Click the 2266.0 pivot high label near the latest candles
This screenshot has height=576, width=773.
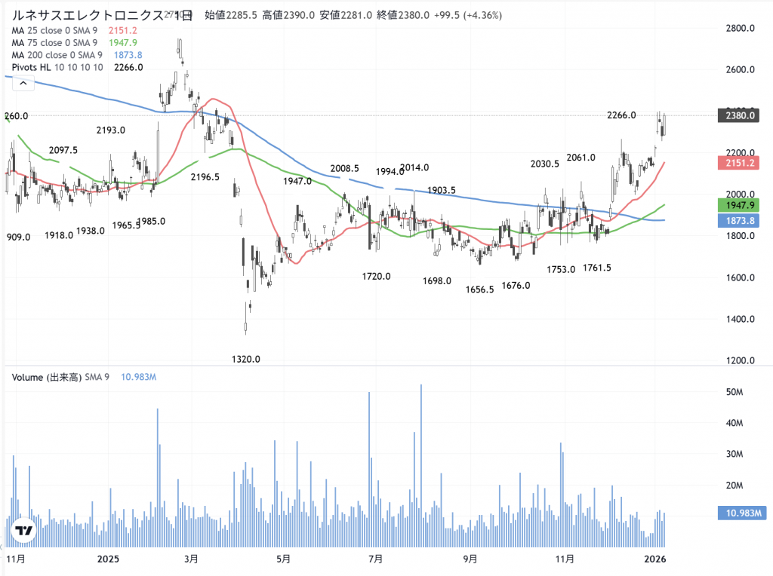tap(621, 115)
